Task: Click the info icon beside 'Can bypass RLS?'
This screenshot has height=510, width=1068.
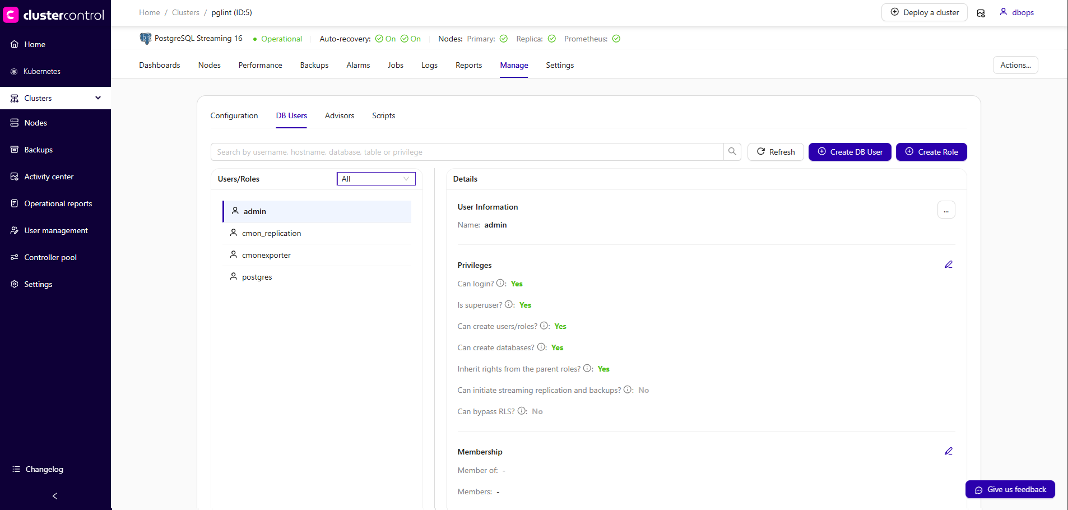Action: click(x=522, y=411)
